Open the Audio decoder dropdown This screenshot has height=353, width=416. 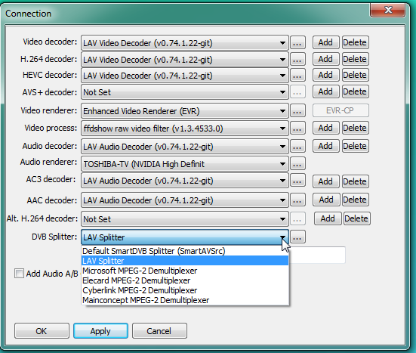pos(185,147)
